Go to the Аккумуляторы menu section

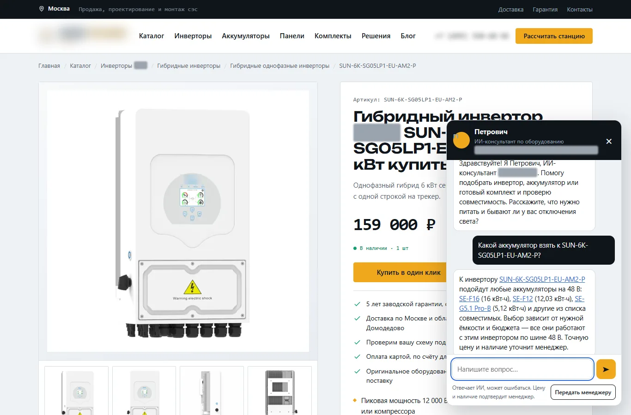(x=246, y=36)
